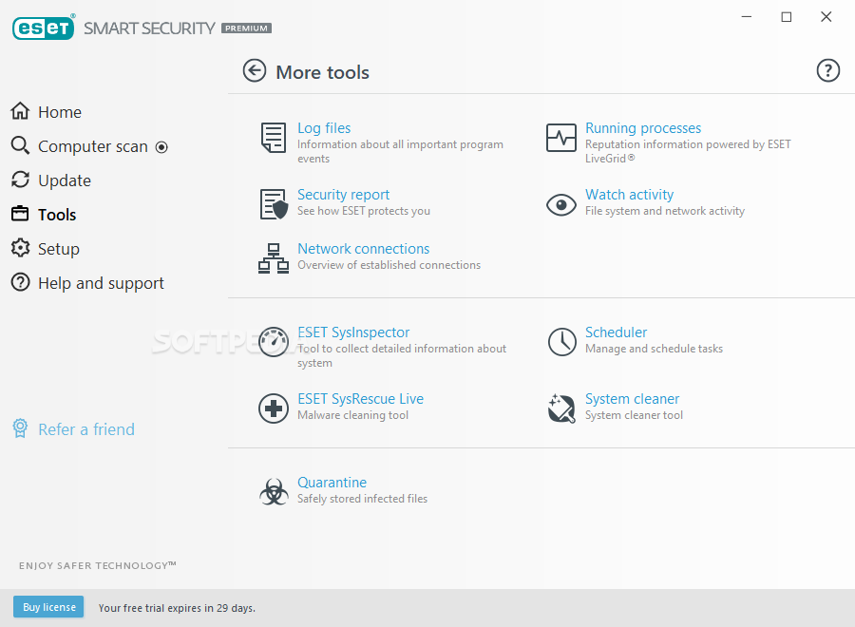
Task: Click the Log files document icon
Action: 274,138
